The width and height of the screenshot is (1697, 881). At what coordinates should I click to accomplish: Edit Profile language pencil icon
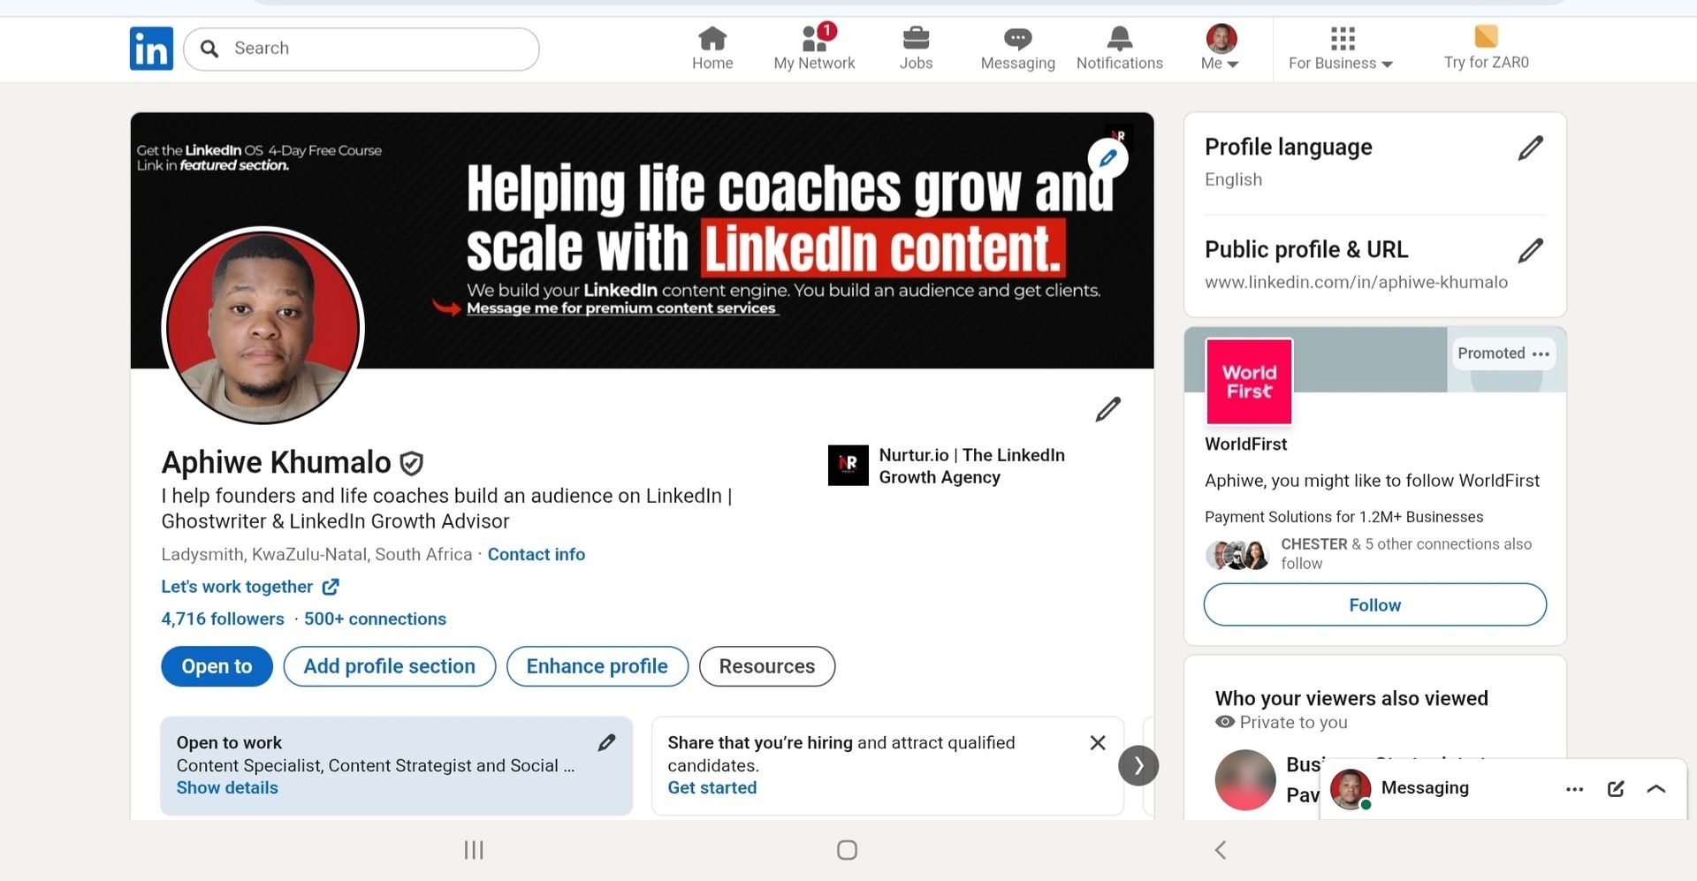click(1530, 148)
